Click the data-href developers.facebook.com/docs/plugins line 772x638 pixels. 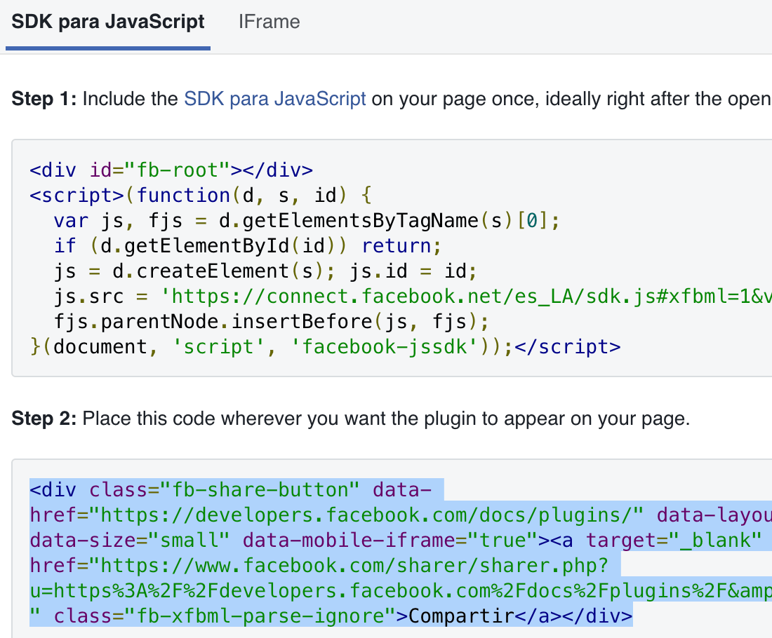(401, 515)
